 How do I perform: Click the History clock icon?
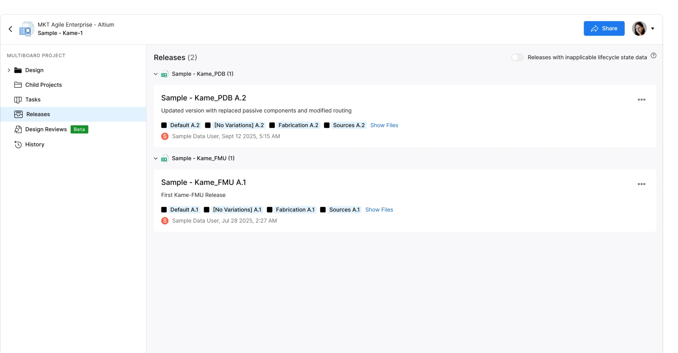(18, 144)
